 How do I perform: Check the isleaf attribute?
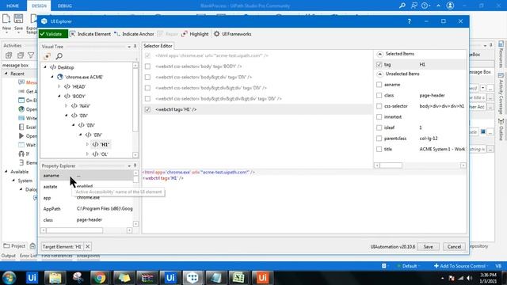tap(379, 127)
